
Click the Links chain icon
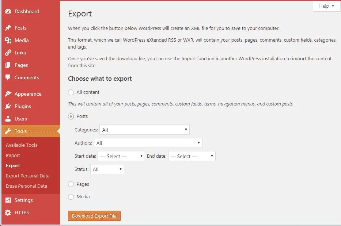pyautogui.click(x=8, y=53)
